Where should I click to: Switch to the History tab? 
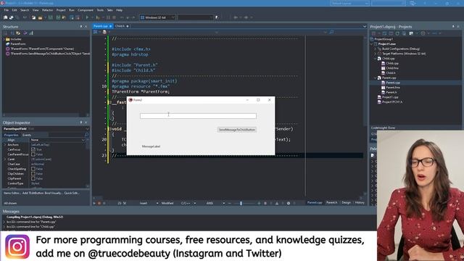coord(360,203)
